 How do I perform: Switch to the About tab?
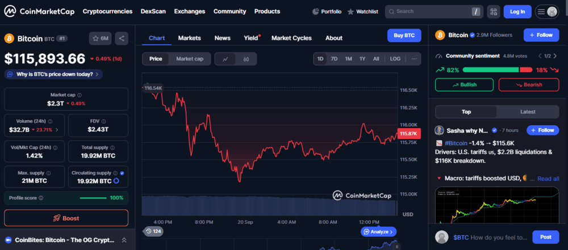pos(333,38)
